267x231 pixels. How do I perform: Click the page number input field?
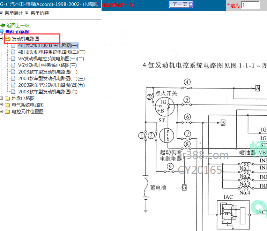click(x=251, y=5)
